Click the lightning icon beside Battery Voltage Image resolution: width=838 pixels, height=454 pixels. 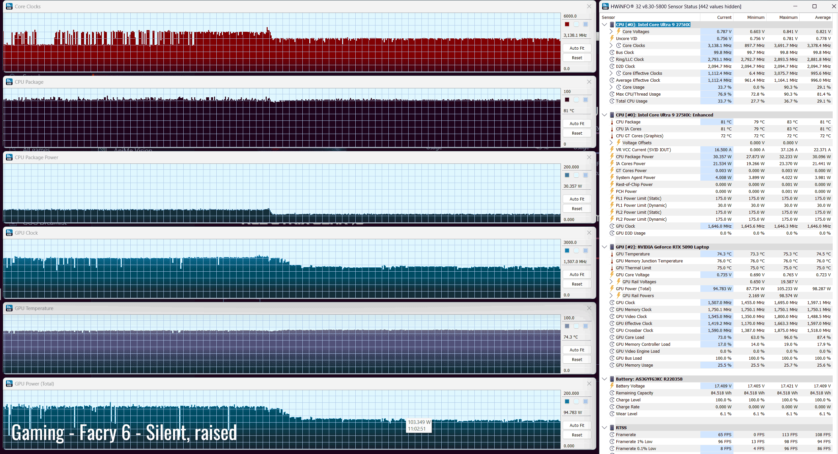pyautogui.click(x=612, y=386)
